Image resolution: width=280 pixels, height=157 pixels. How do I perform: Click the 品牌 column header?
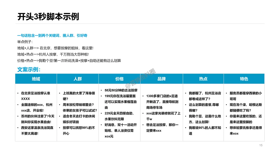tap(162, 79)
